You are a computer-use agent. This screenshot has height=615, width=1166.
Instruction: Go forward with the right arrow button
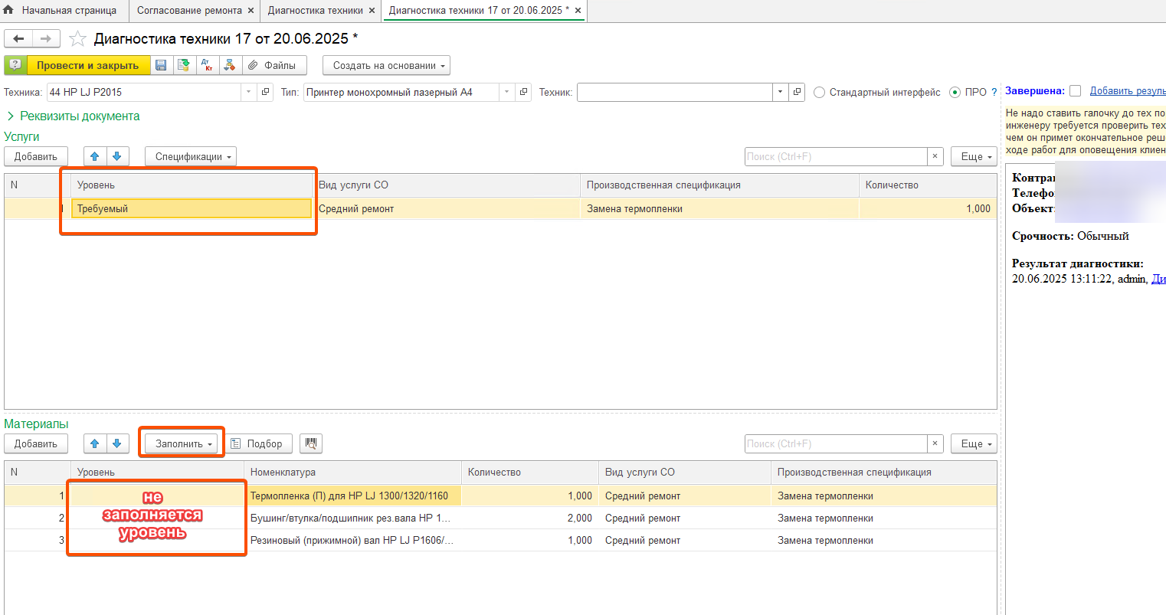[x=46, y=39]
